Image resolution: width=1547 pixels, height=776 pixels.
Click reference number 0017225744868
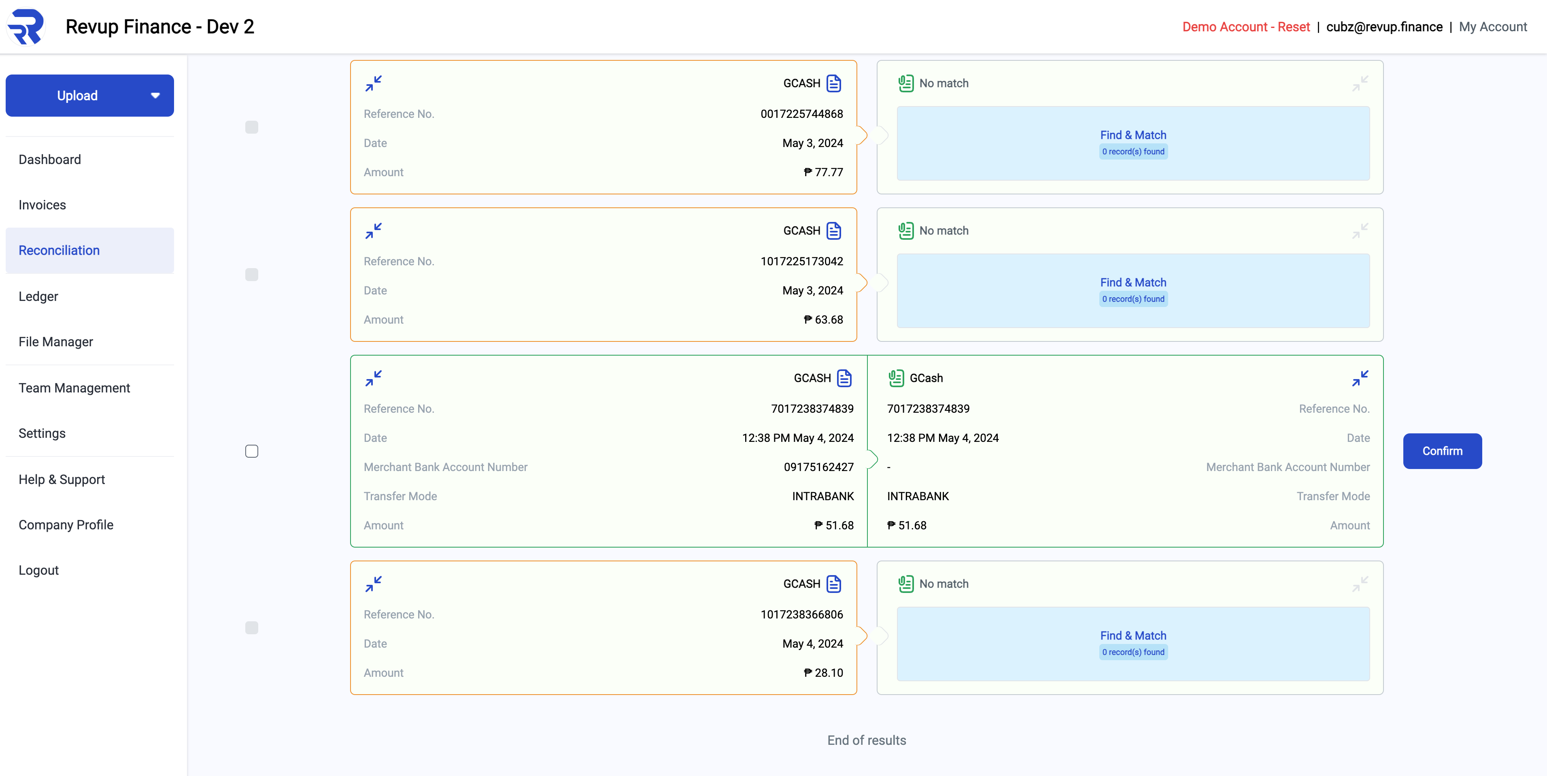[801, 114]
